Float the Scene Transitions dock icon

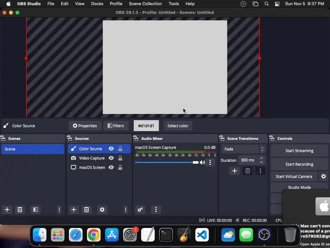(222, 139)
